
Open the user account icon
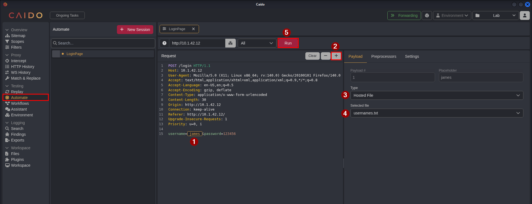(525, 15)
